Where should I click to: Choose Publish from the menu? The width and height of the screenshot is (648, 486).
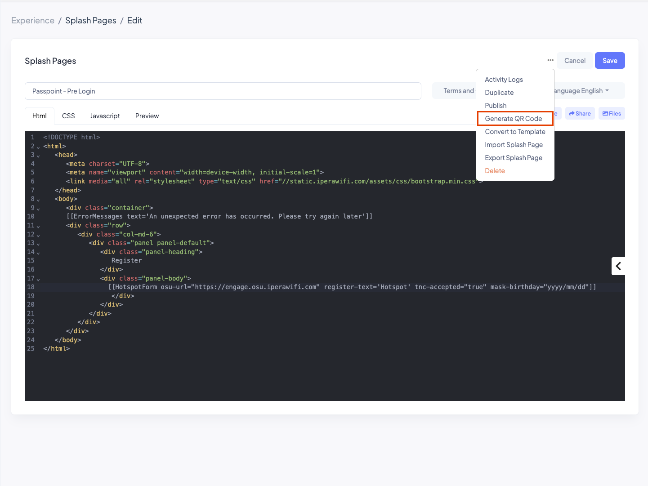pyautogui.click(x=496, y=106)
